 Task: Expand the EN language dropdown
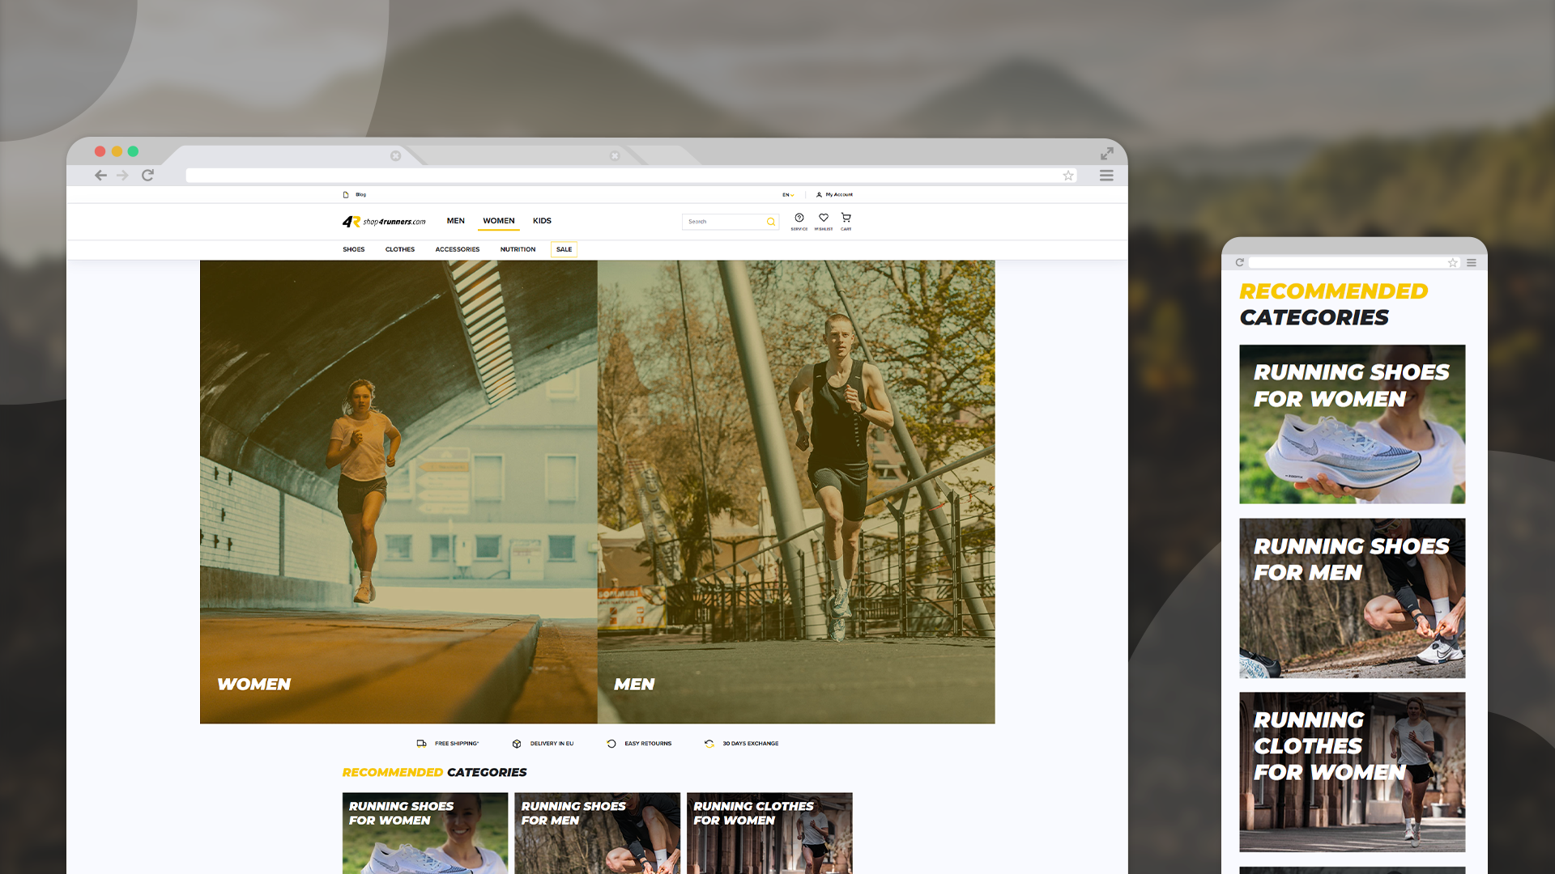point(787,195)
